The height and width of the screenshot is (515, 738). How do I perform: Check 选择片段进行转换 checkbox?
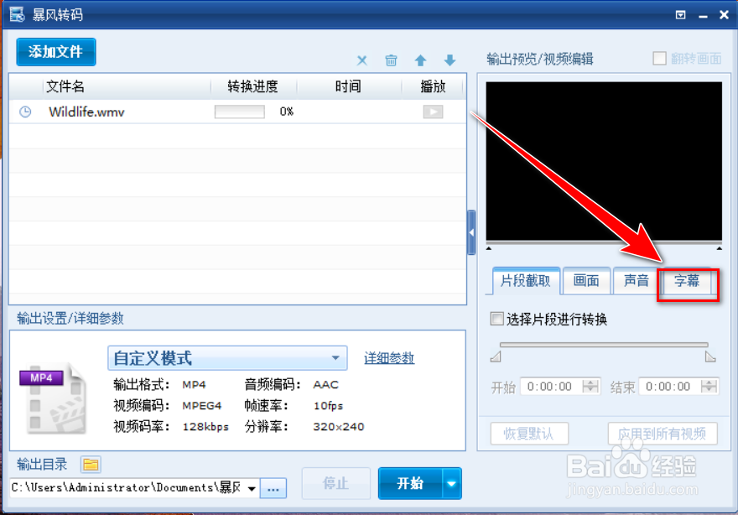tap(496, 320)
